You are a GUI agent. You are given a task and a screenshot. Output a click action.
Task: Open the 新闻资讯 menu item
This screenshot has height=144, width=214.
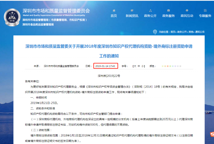click(132, 16)
